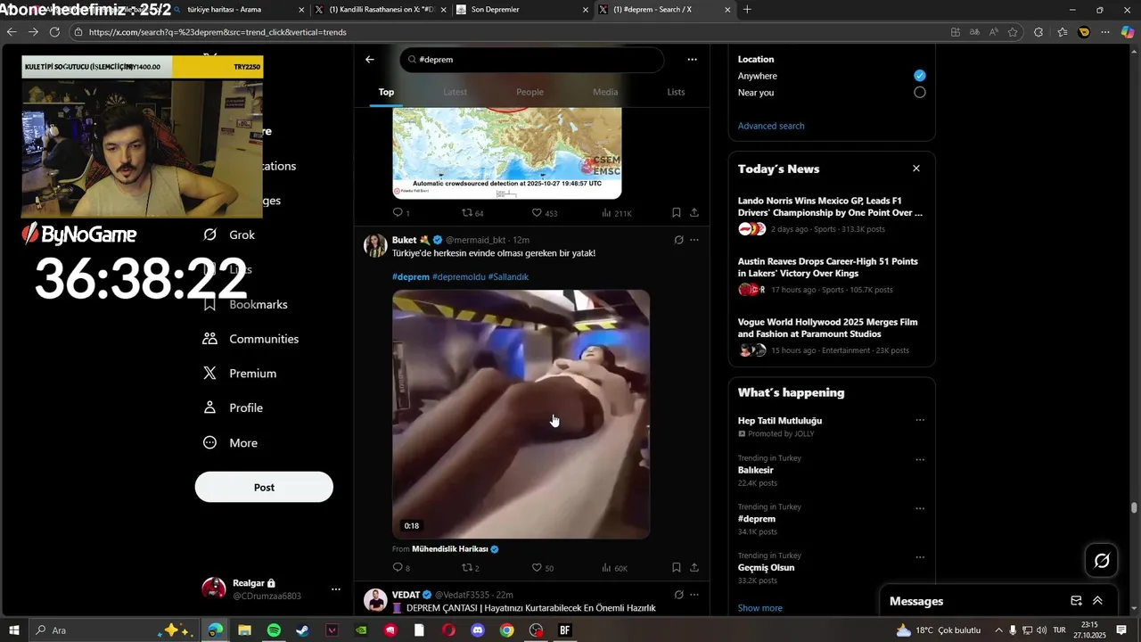Image resolution: width=1141 pixels, height=642 pixels.
Task: Click the page vertical scrollbar thumb
Action: pyautogui.click(x=1134, y=508)
